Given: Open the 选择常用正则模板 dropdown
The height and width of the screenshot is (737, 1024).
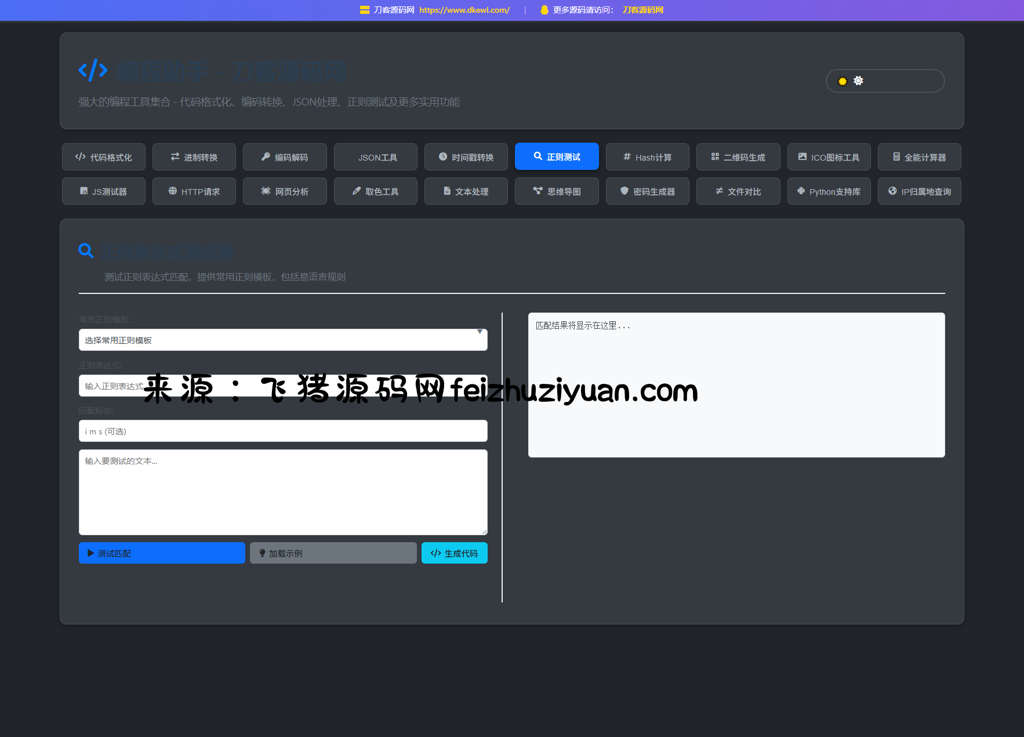Looking at the screenshot, I should [282, 340].
